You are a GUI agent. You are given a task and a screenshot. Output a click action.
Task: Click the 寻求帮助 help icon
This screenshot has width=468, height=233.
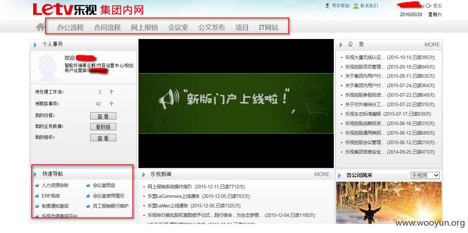click(x=328, y=6)
